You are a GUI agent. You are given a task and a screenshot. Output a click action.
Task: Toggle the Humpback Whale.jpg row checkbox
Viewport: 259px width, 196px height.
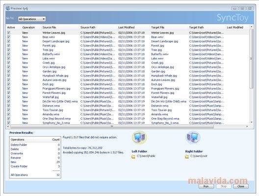coord(9,76)
